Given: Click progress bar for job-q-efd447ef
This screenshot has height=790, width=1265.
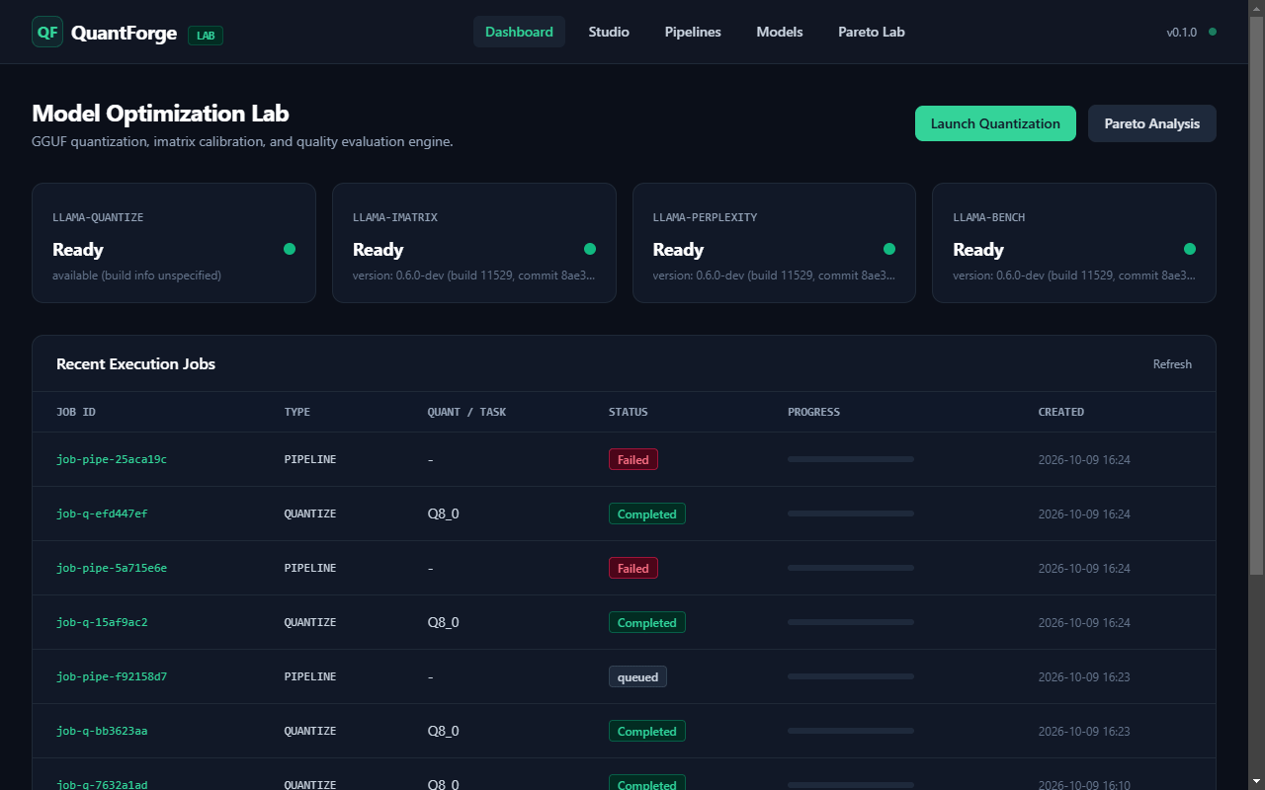Looking at the screenshot, I should point(851,513).
